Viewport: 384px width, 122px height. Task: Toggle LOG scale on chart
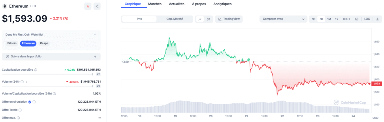(367, 19)
